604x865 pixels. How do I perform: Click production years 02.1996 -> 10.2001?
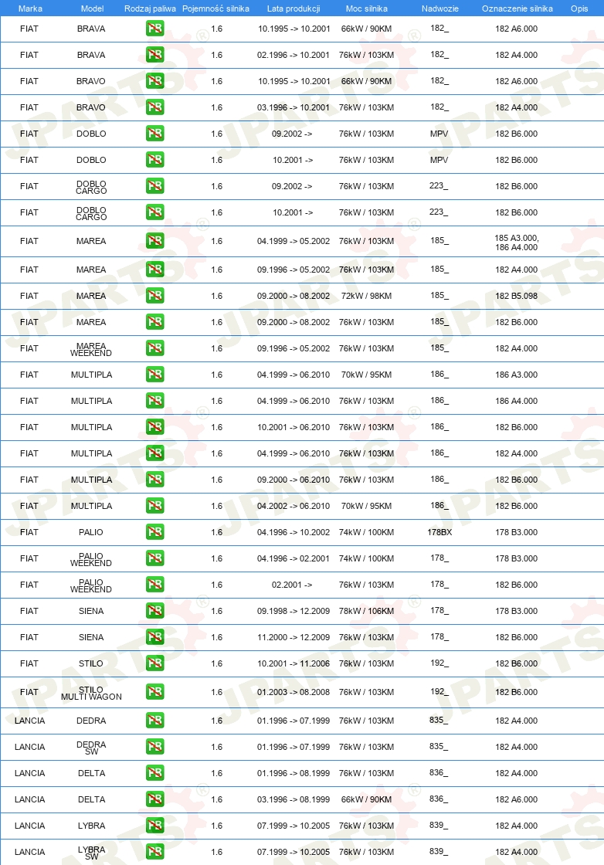(x=294, y=55)
